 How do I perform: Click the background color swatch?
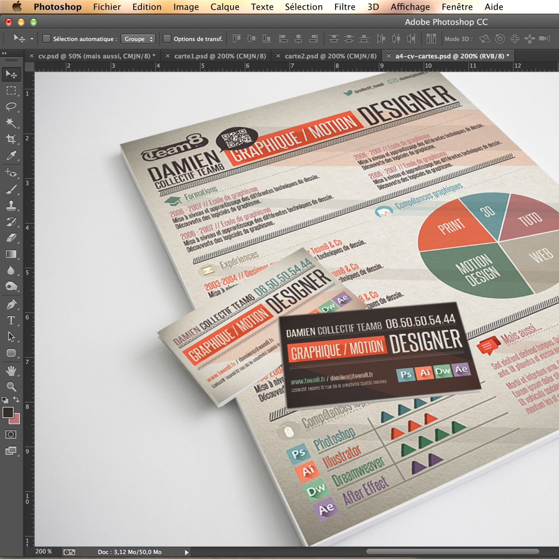16,420
